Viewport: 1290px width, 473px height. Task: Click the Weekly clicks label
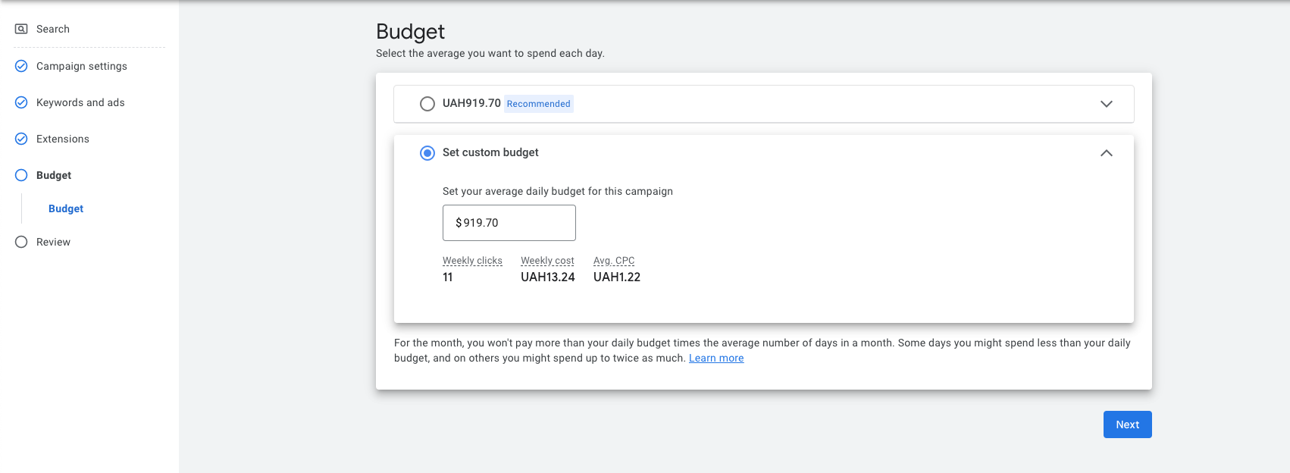pyautogui.click(x=472, y=261)
